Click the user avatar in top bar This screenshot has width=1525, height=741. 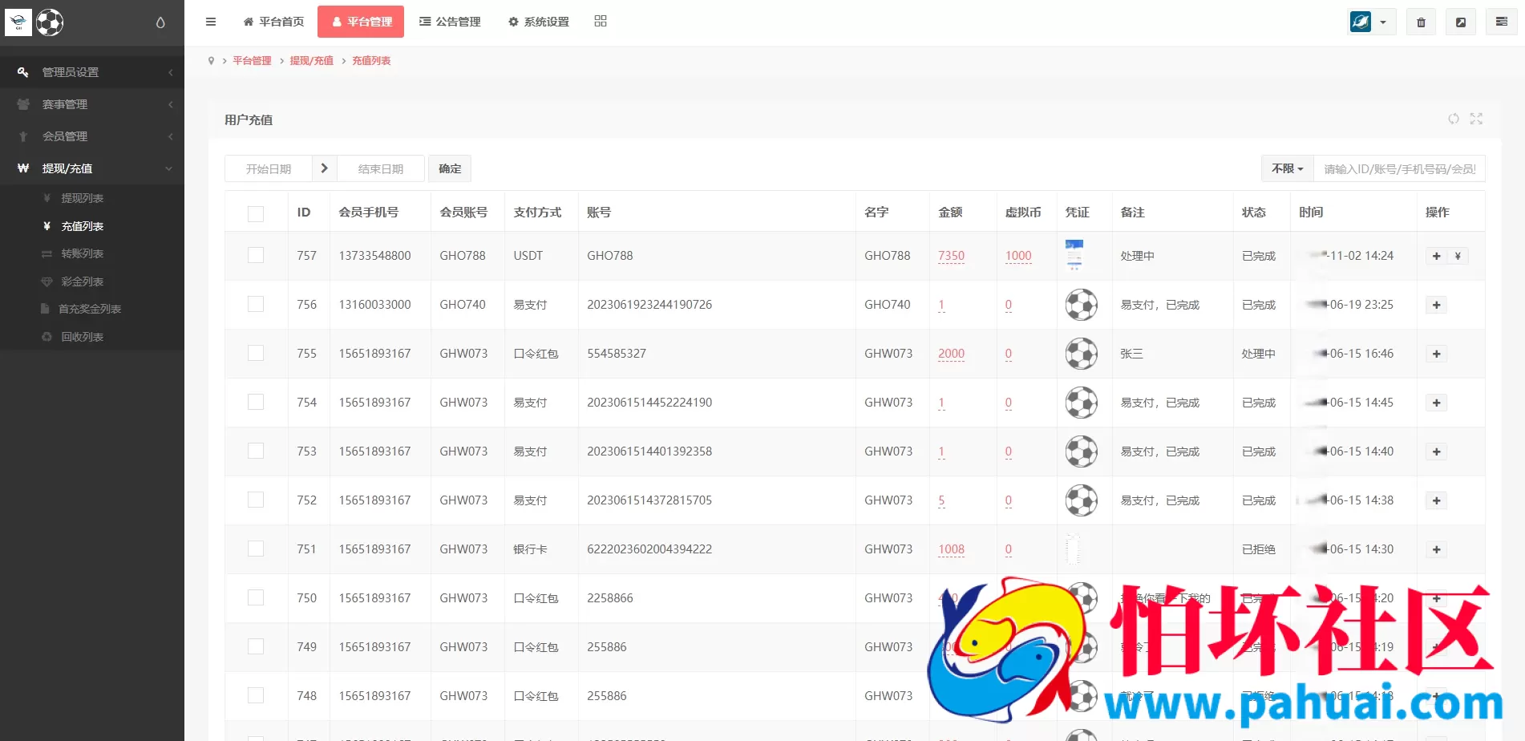click(x=1361, y=22)
